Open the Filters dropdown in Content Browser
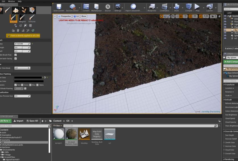238x161 pixels. click(x=57, y=126)
